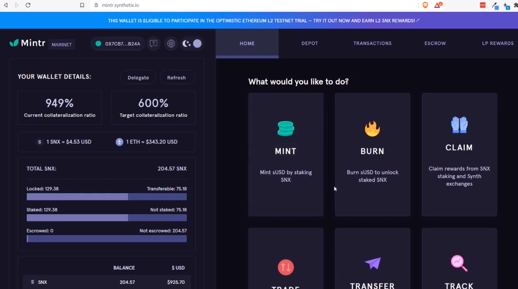Click the BALANCE column header

pos(124,268)
